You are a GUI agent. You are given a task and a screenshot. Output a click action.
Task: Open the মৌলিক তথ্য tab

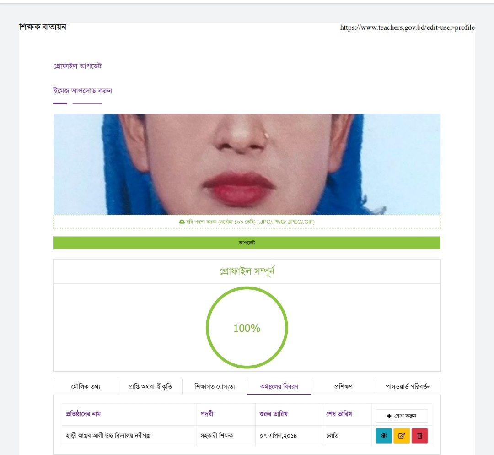[86, 387]
